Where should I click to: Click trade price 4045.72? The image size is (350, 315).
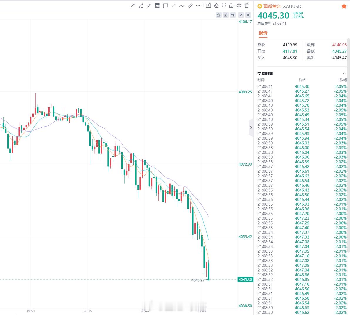point(302,101)
